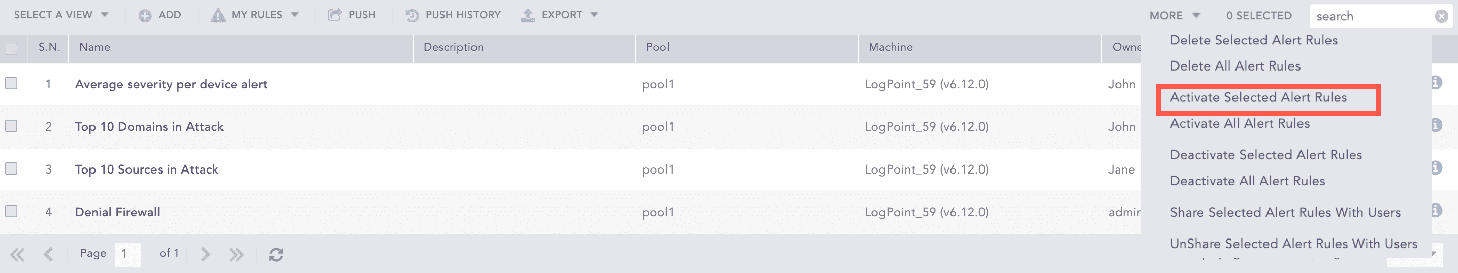Sort by the Pool column header
This screenshot has height=273, width=1458.
[658, 48]
